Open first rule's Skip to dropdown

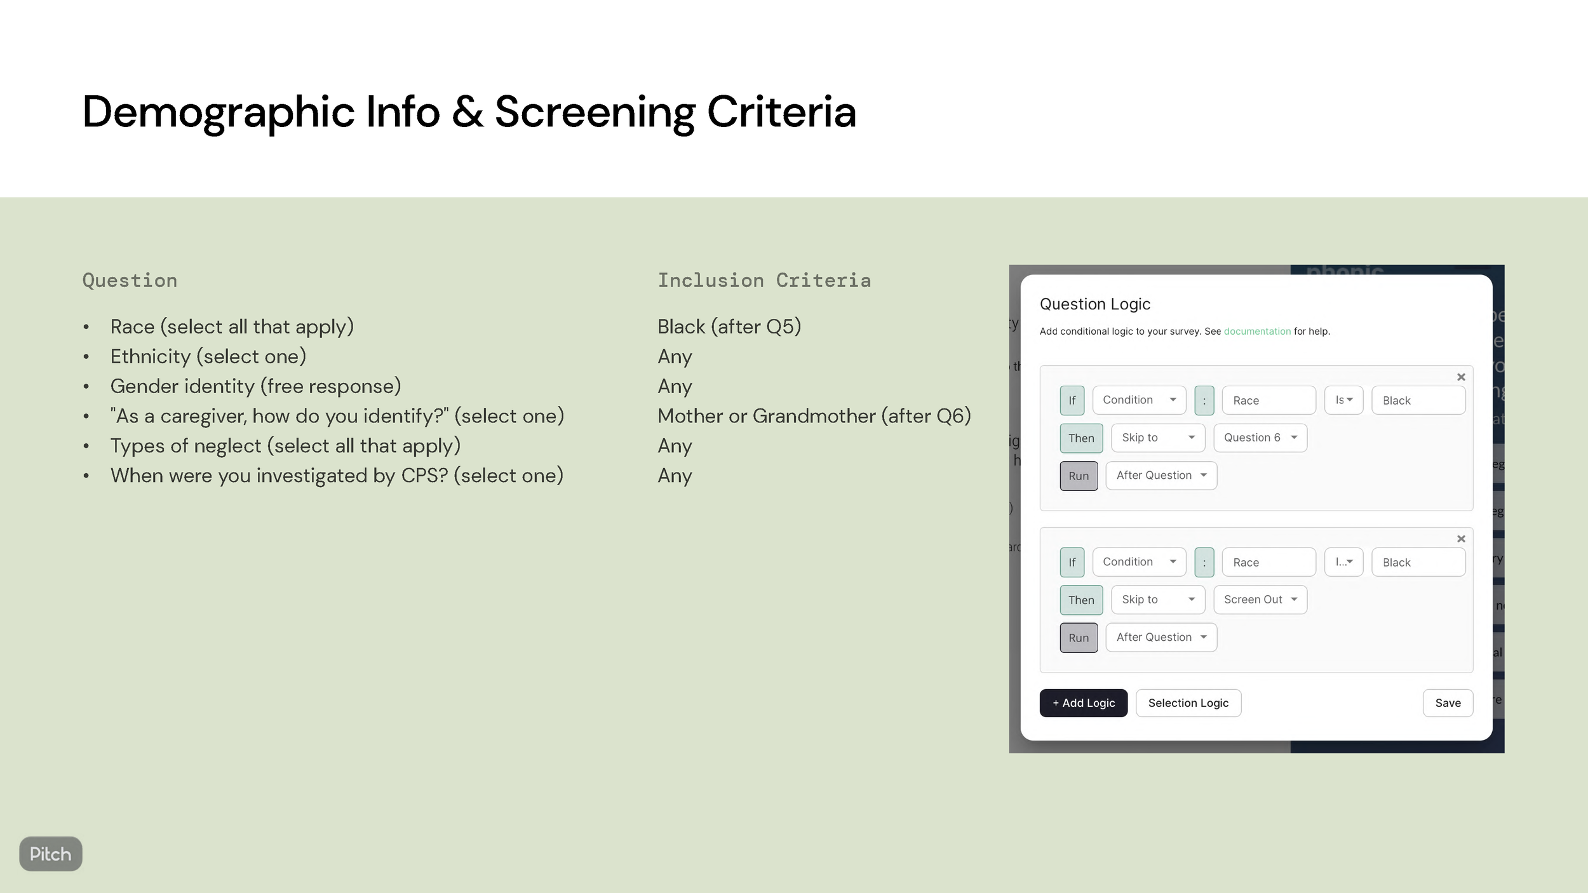(x=1157, y=438)
